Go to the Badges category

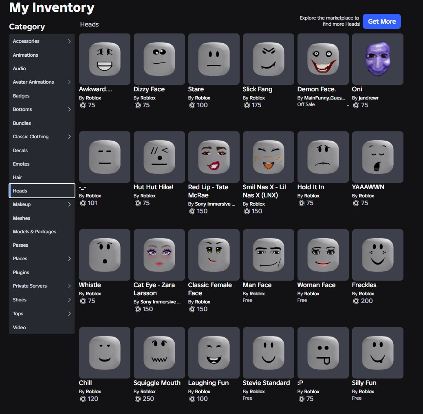[x=42, y=96]
